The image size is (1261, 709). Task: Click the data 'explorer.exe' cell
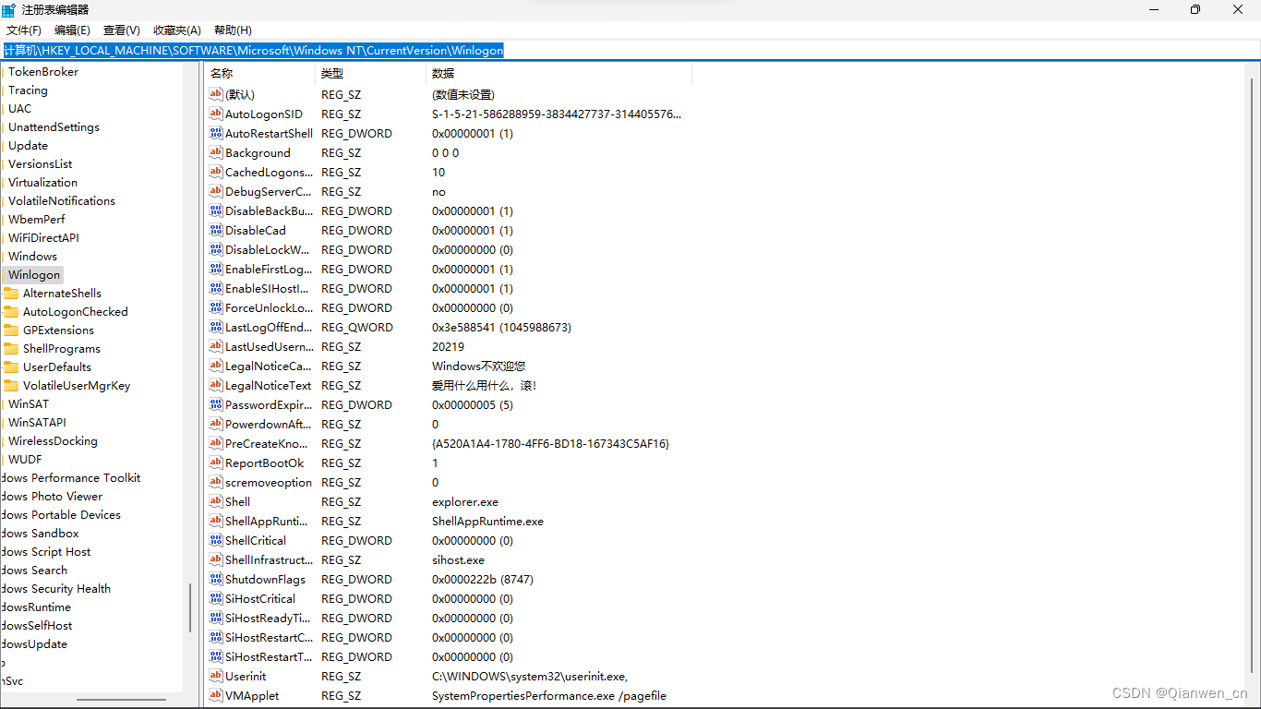click(x=465, y=502)
